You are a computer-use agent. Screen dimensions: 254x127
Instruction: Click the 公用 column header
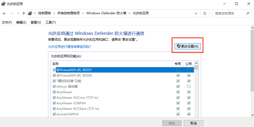pyautogui.click(x=189, y=64)
